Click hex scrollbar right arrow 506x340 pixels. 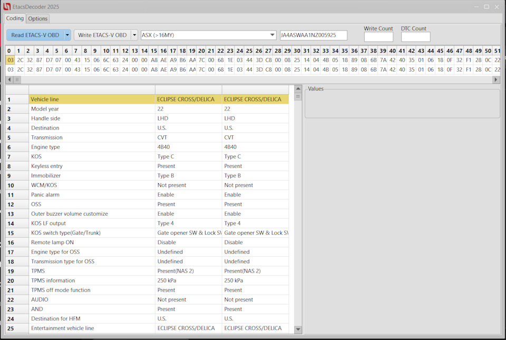click(x=497, y=79)
